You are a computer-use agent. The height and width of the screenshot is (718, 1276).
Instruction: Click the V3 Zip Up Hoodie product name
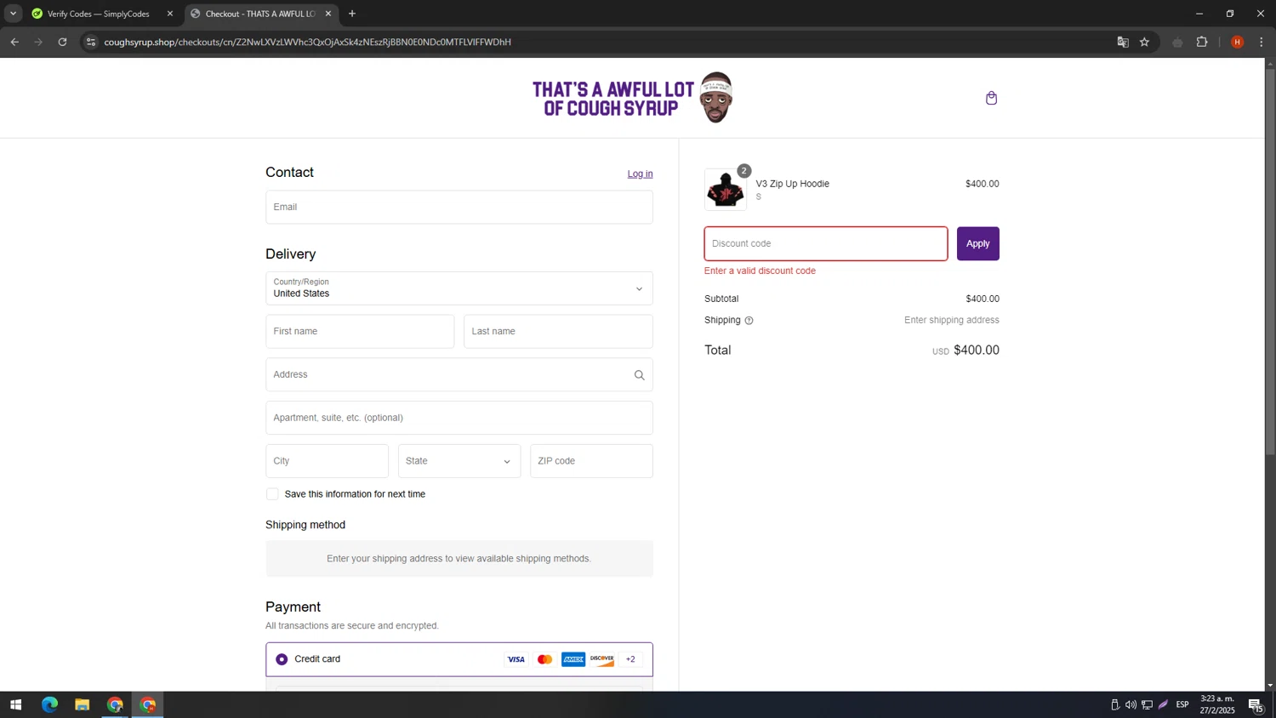792,184
